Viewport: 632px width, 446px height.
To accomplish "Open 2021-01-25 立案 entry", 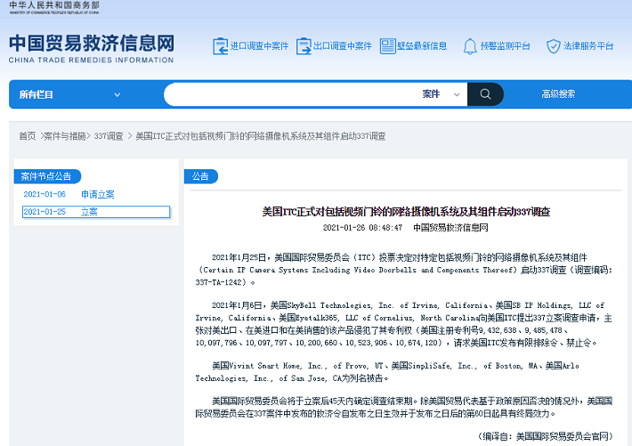I will (x=96, y=212).
